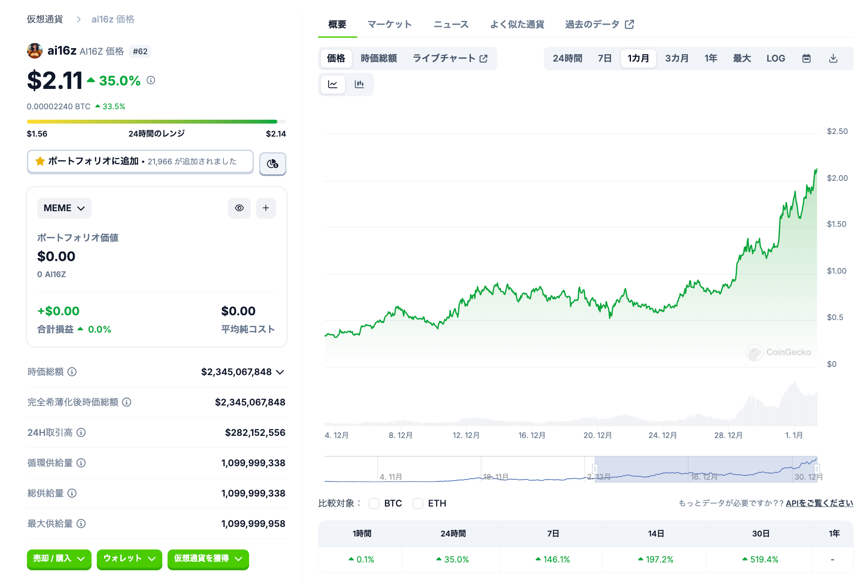Toggle the portfolio visibility eye icon

239,208
